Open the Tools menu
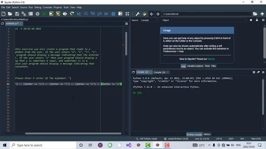The image size is (266, 149). [x=66, y=7]
